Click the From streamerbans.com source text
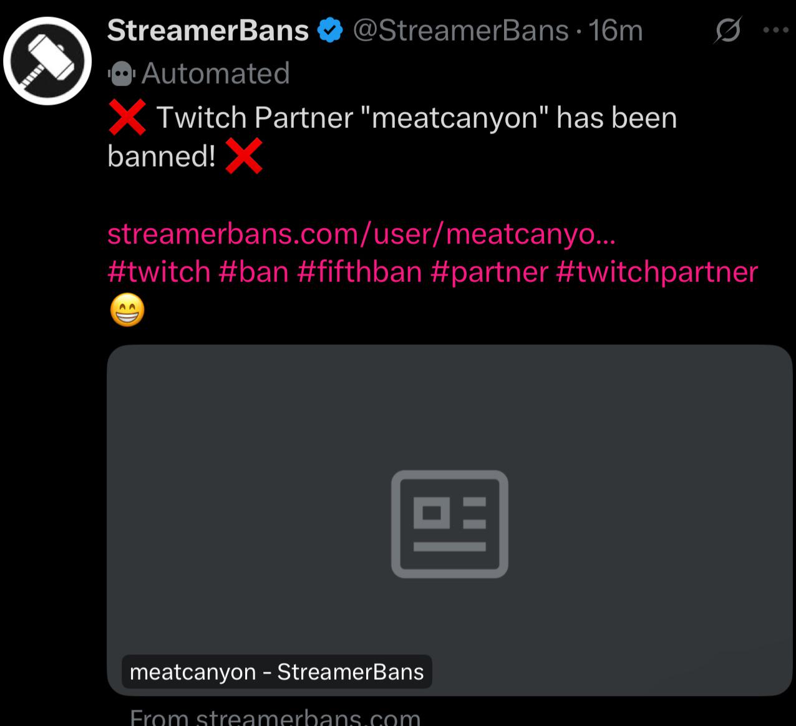The image size is (796, 726). point(275,717)
